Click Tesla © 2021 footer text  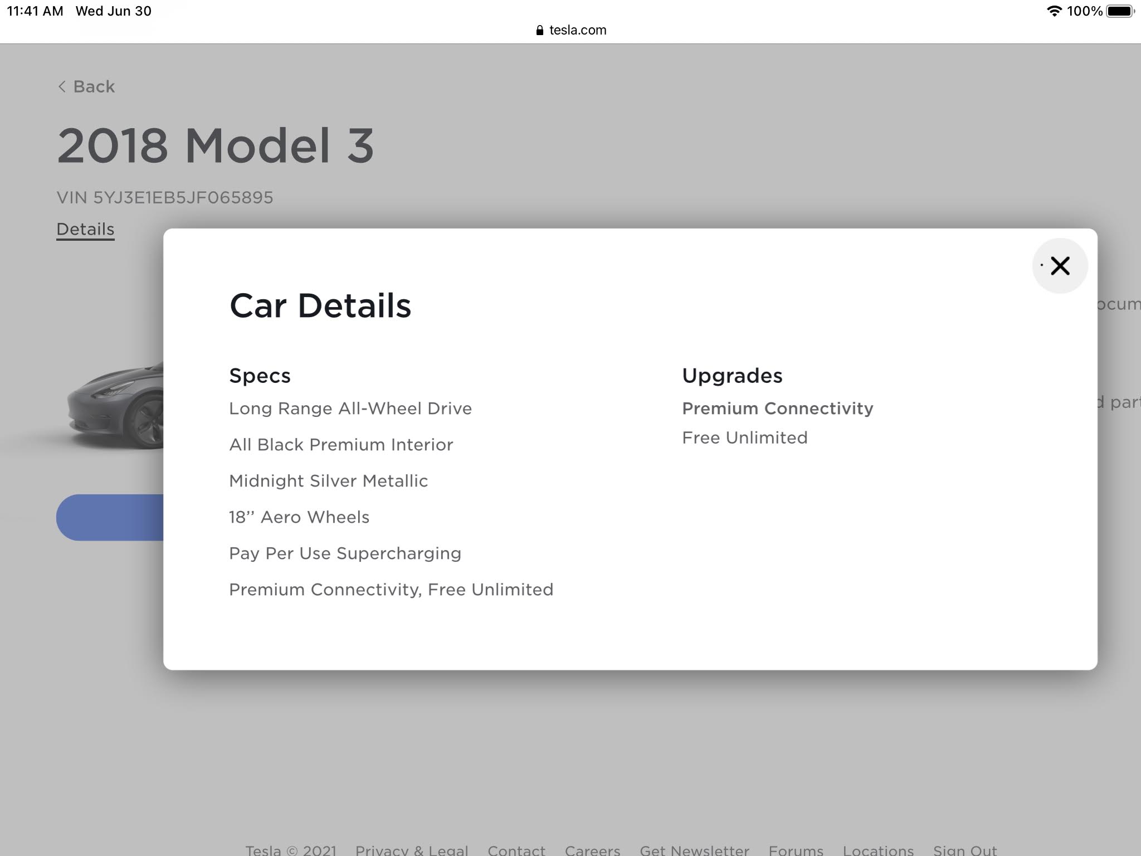click(291, 850)
